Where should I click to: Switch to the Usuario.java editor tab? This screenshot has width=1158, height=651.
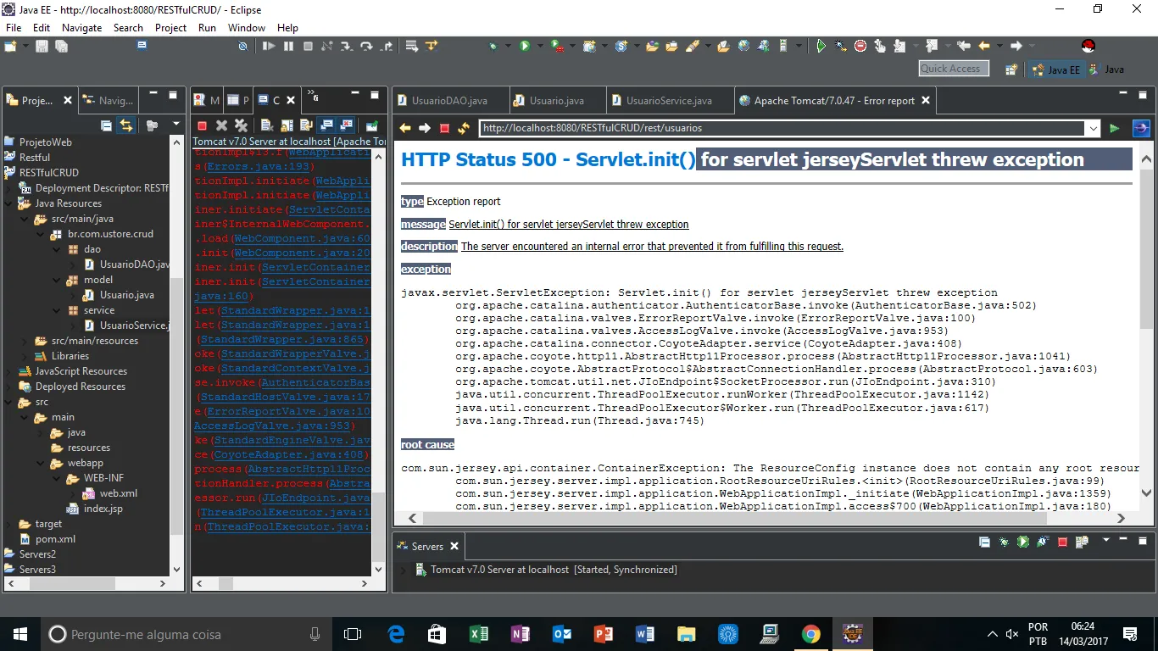(x=556, y=100)
